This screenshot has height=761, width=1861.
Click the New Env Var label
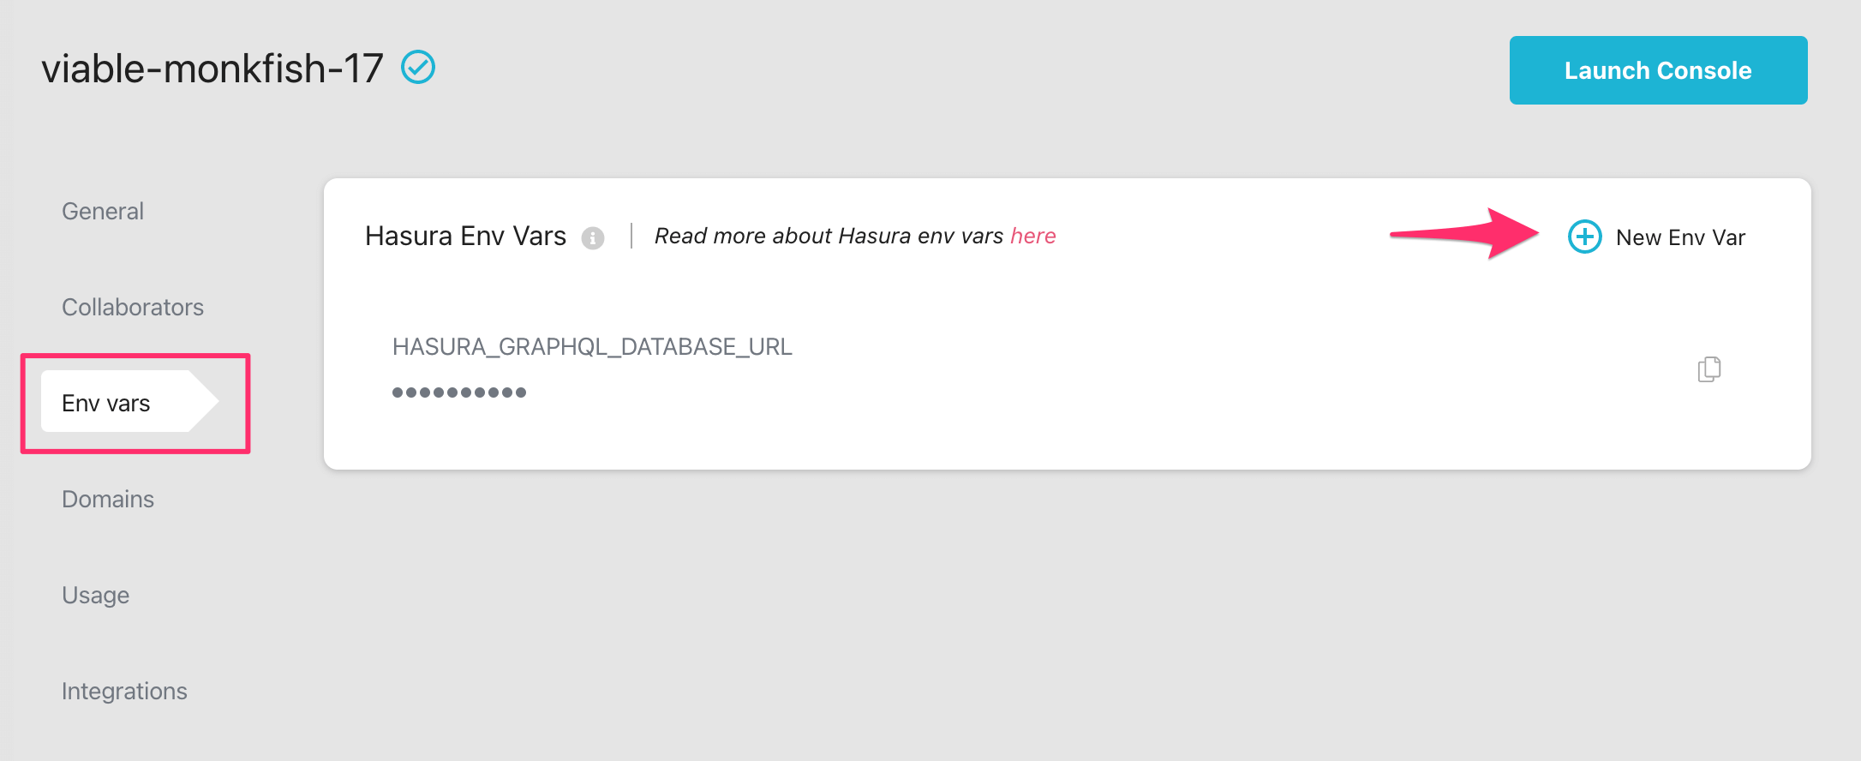coord(1679,237)
